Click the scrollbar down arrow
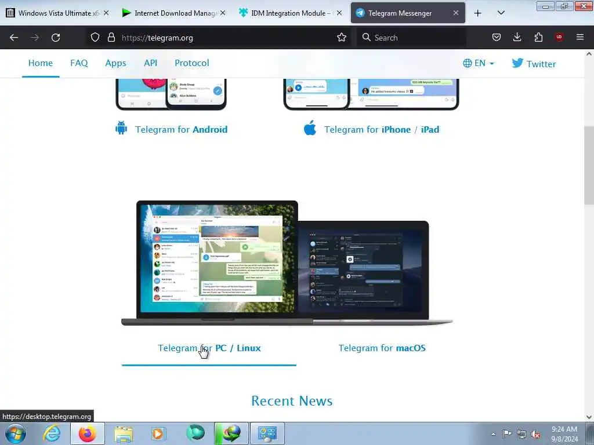 click(x=589, y=417)
